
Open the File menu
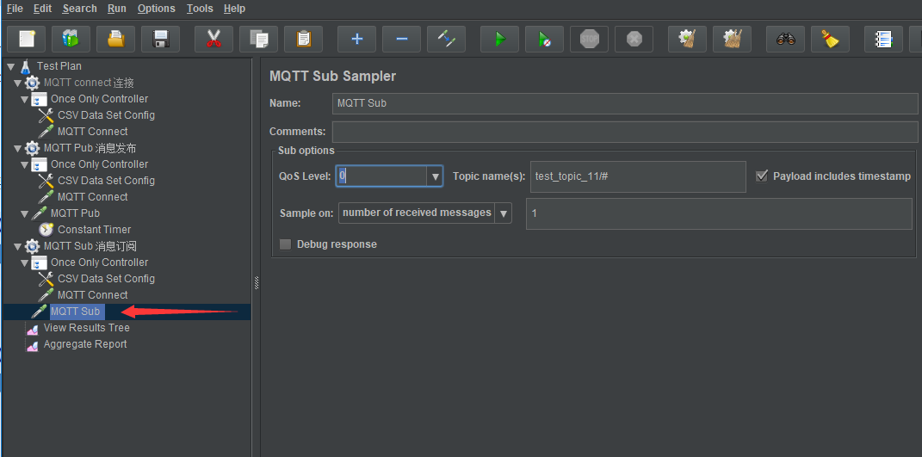point(15,9)
